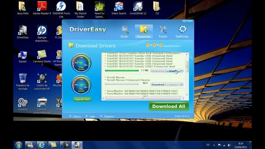This screenshot has width=265, height=149.
Task: Select the CrackUtil desktop icon
Action: 23,104
